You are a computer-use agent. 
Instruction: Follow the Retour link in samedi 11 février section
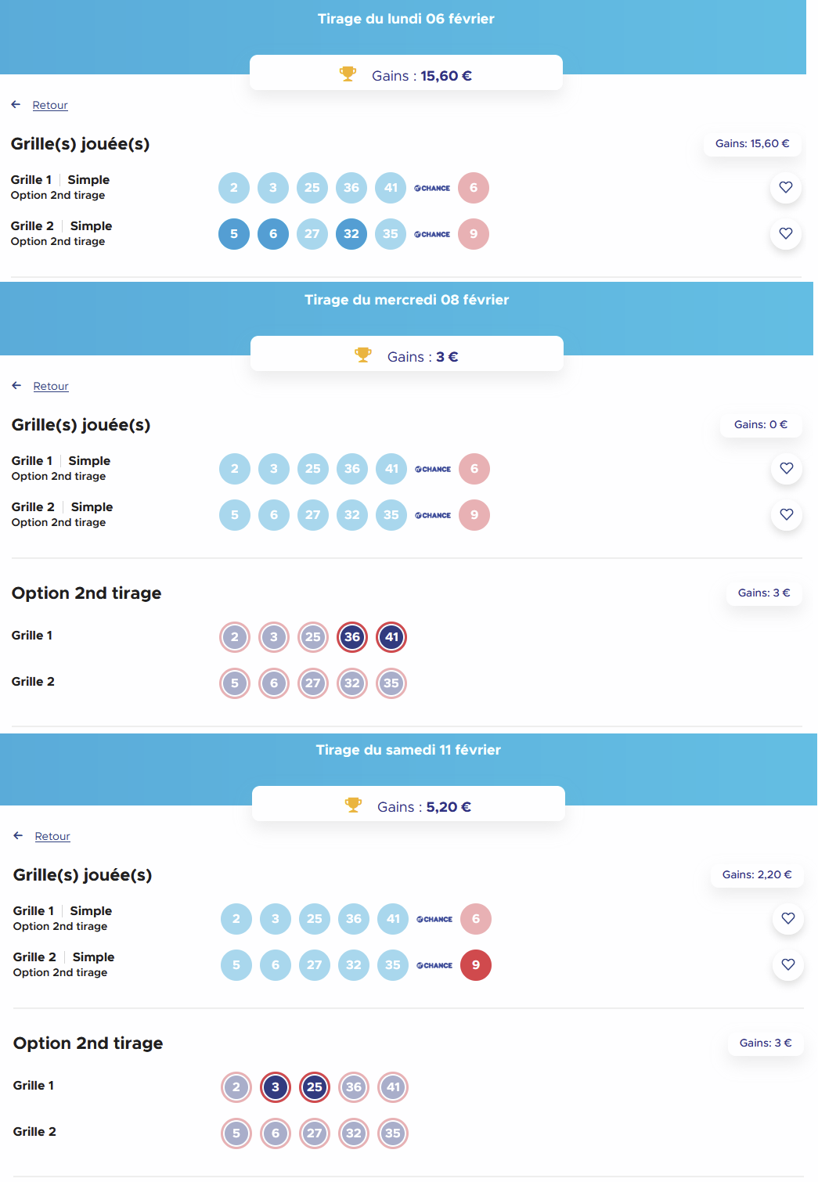pos(52,836)
